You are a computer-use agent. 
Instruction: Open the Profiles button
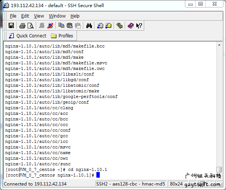click(62, 36)
